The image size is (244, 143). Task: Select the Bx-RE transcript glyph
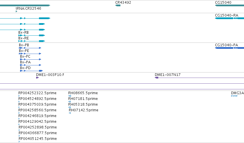click(32, 41)
